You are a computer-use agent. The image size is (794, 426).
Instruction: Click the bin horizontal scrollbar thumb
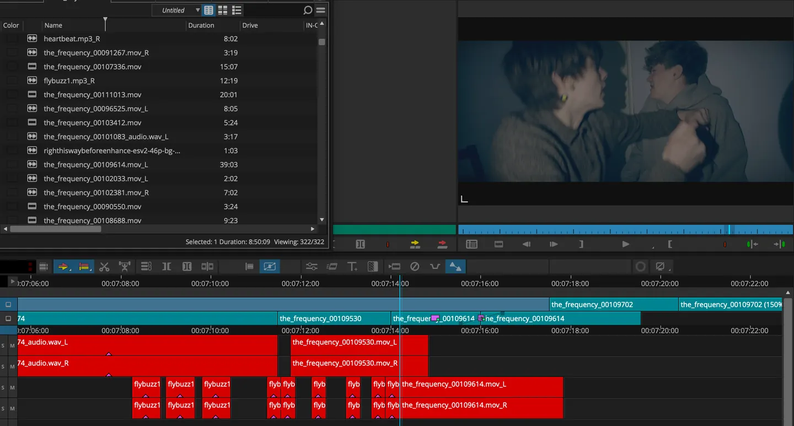click(x=55, y=229)
